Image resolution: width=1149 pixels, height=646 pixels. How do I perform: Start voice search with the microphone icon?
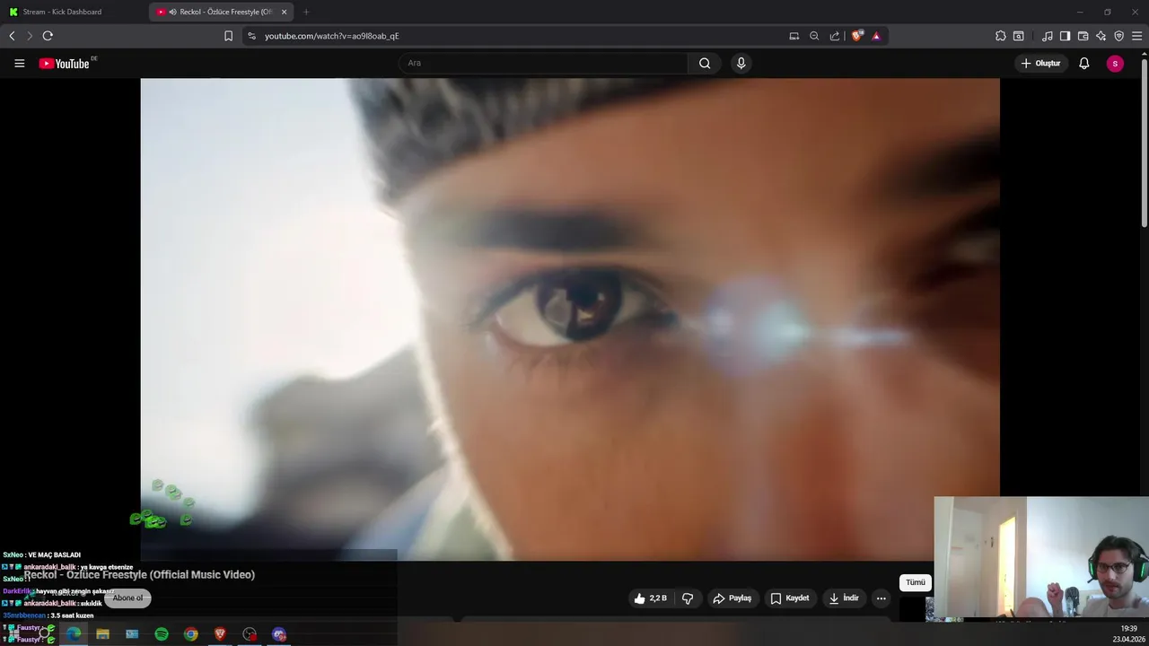click(741, 63)
